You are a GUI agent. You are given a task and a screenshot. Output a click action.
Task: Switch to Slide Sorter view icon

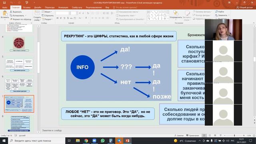210,136
